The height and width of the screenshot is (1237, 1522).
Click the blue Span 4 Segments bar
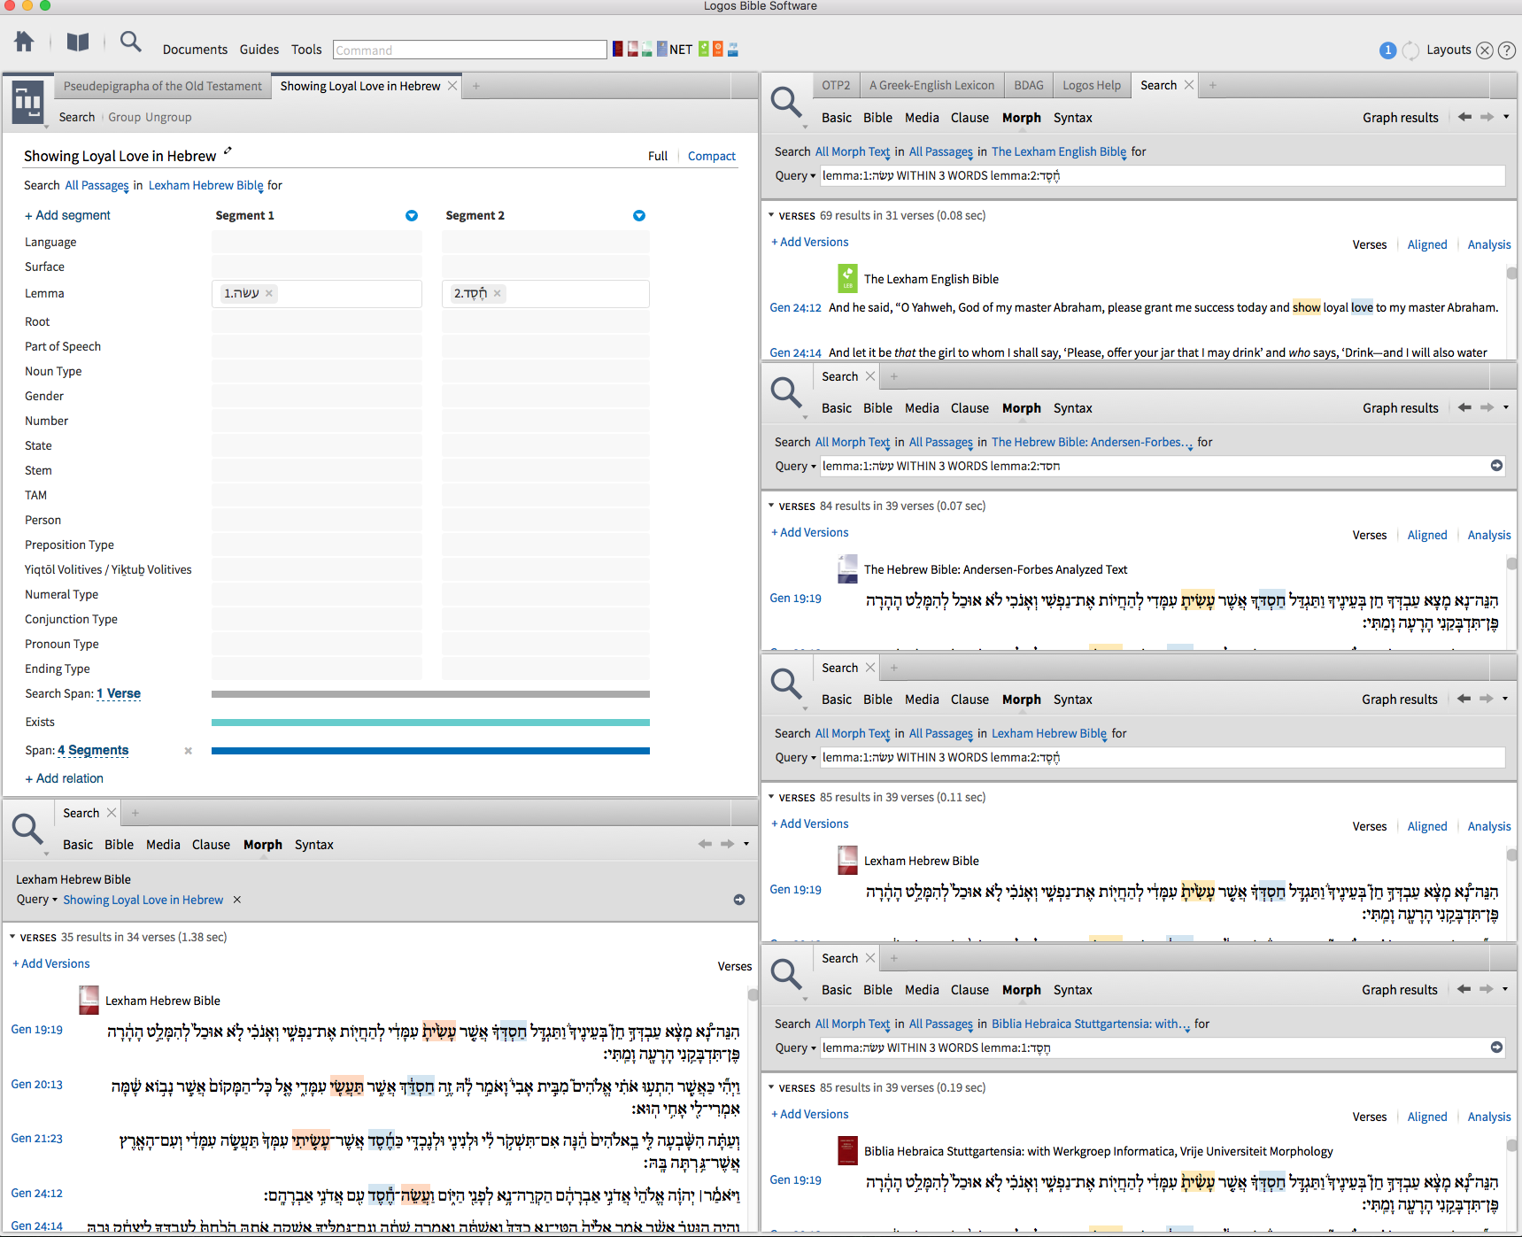click(430, 751)
